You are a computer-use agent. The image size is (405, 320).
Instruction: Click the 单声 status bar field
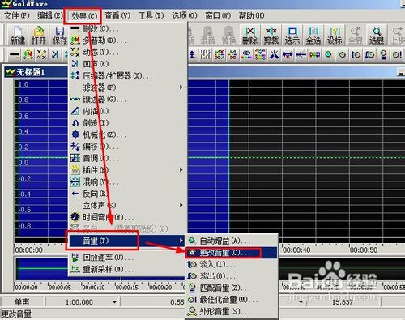click(x=22, y=302)
